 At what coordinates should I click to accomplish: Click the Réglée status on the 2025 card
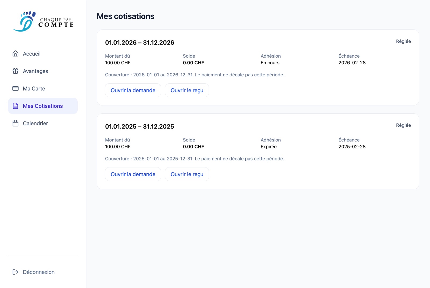tap(403, 125)
